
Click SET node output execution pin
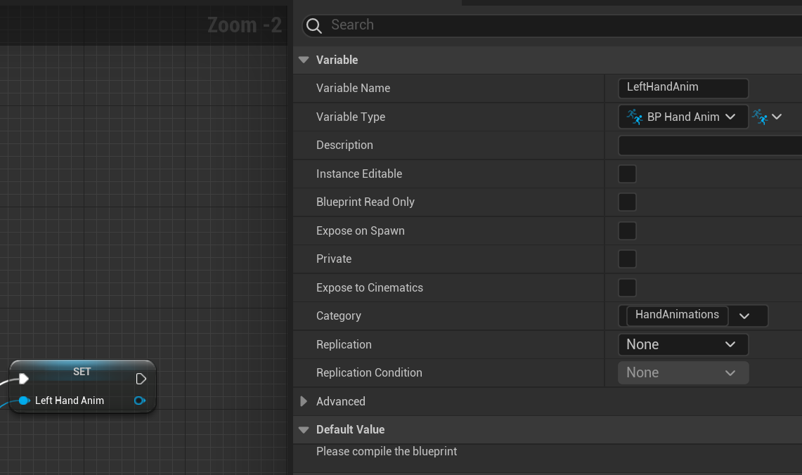point(141,379)
